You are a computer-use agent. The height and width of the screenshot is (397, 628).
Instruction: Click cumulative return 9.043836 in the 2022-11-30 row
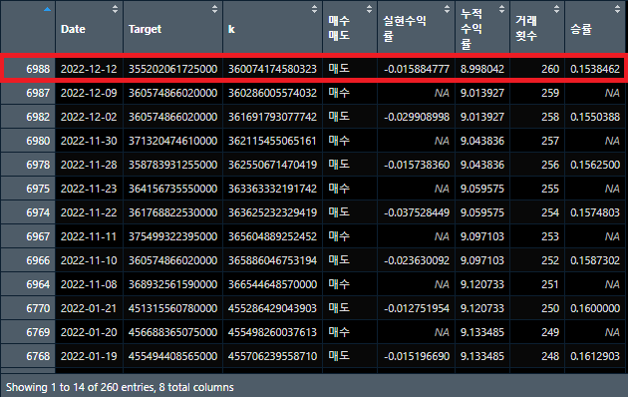(482, 141)
